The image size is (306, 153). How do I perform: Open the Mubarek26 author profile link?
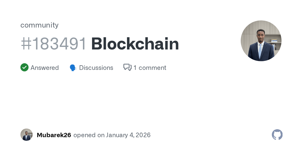click(54, 135)
